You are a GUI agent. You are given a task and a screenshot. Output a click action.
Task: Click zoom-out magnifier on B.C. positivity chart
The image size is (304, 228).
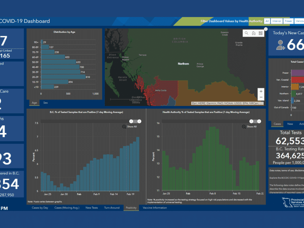point(124,127)
